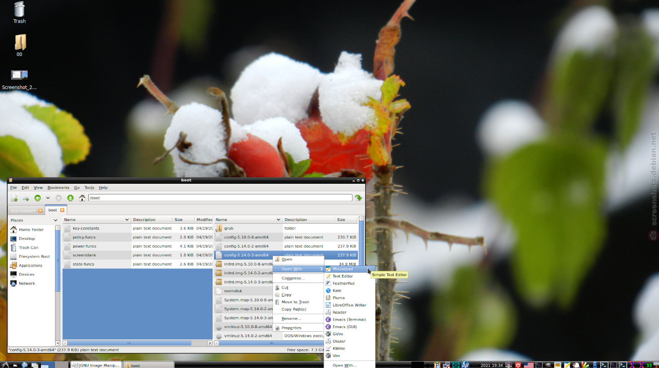Click the New Tab toolbar icon

coord(15,198)
